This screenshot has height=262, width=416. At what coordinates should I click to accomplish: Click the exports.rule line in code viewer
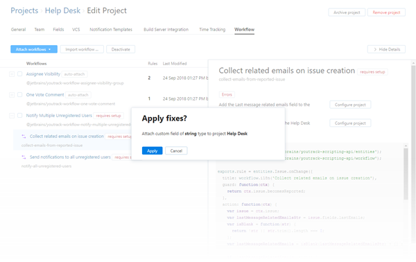[265, 171]
